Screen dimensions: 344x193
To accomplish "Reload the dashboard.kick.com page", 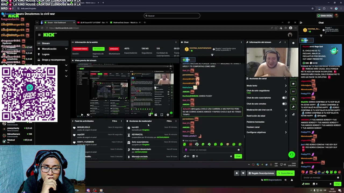I will click(42, 28).
